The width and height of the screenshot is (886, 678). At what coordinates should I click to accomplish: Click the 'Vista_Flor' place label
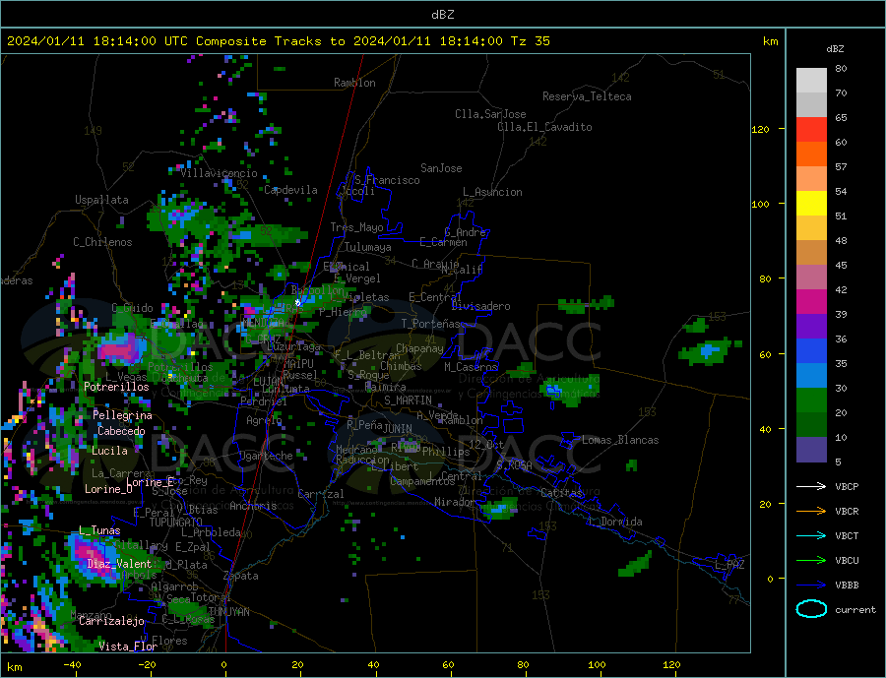click(128, 647)
